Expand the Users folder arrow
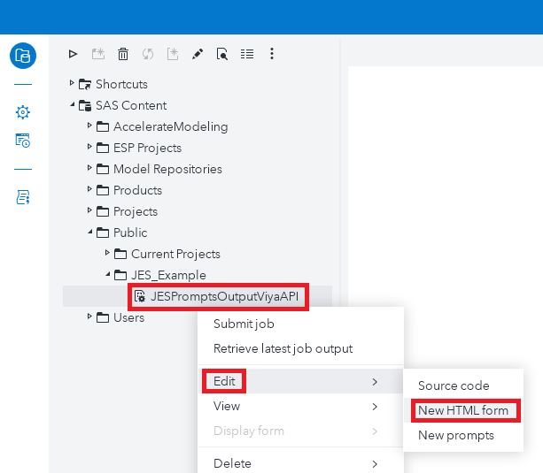543x473 pixels. (x=89, y=316)
